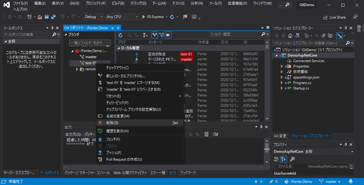This screenshot has width=364, height=185.
Task: Collapse the ローカル履歴 group
Action: 119,48
